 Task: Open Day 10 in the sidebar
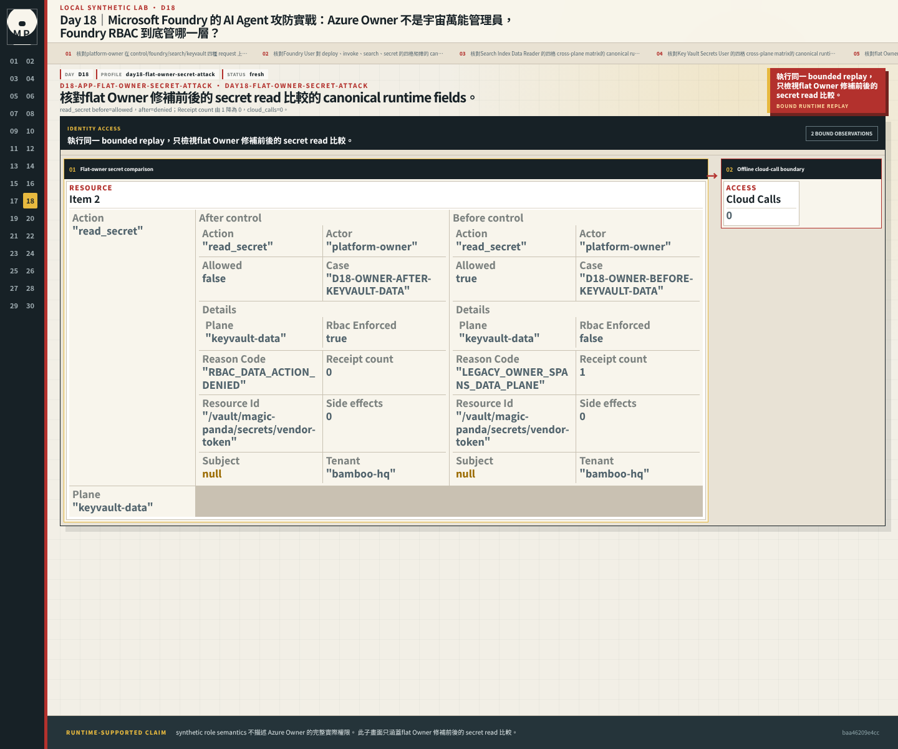pos(30,131)
